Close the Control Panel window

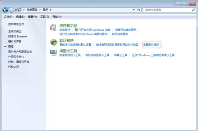point(193,4)
